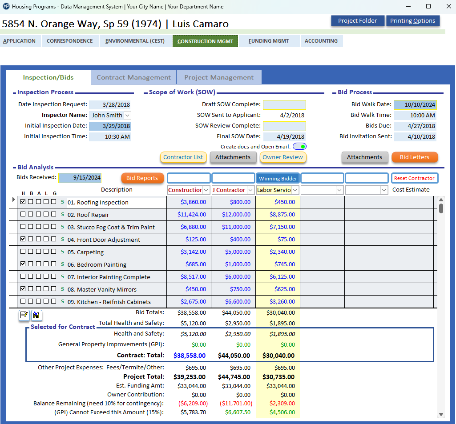This screenshot has width=456, height=424.
Task: Select the CONSTRUCTION MGMT tab
Action: 206,41
